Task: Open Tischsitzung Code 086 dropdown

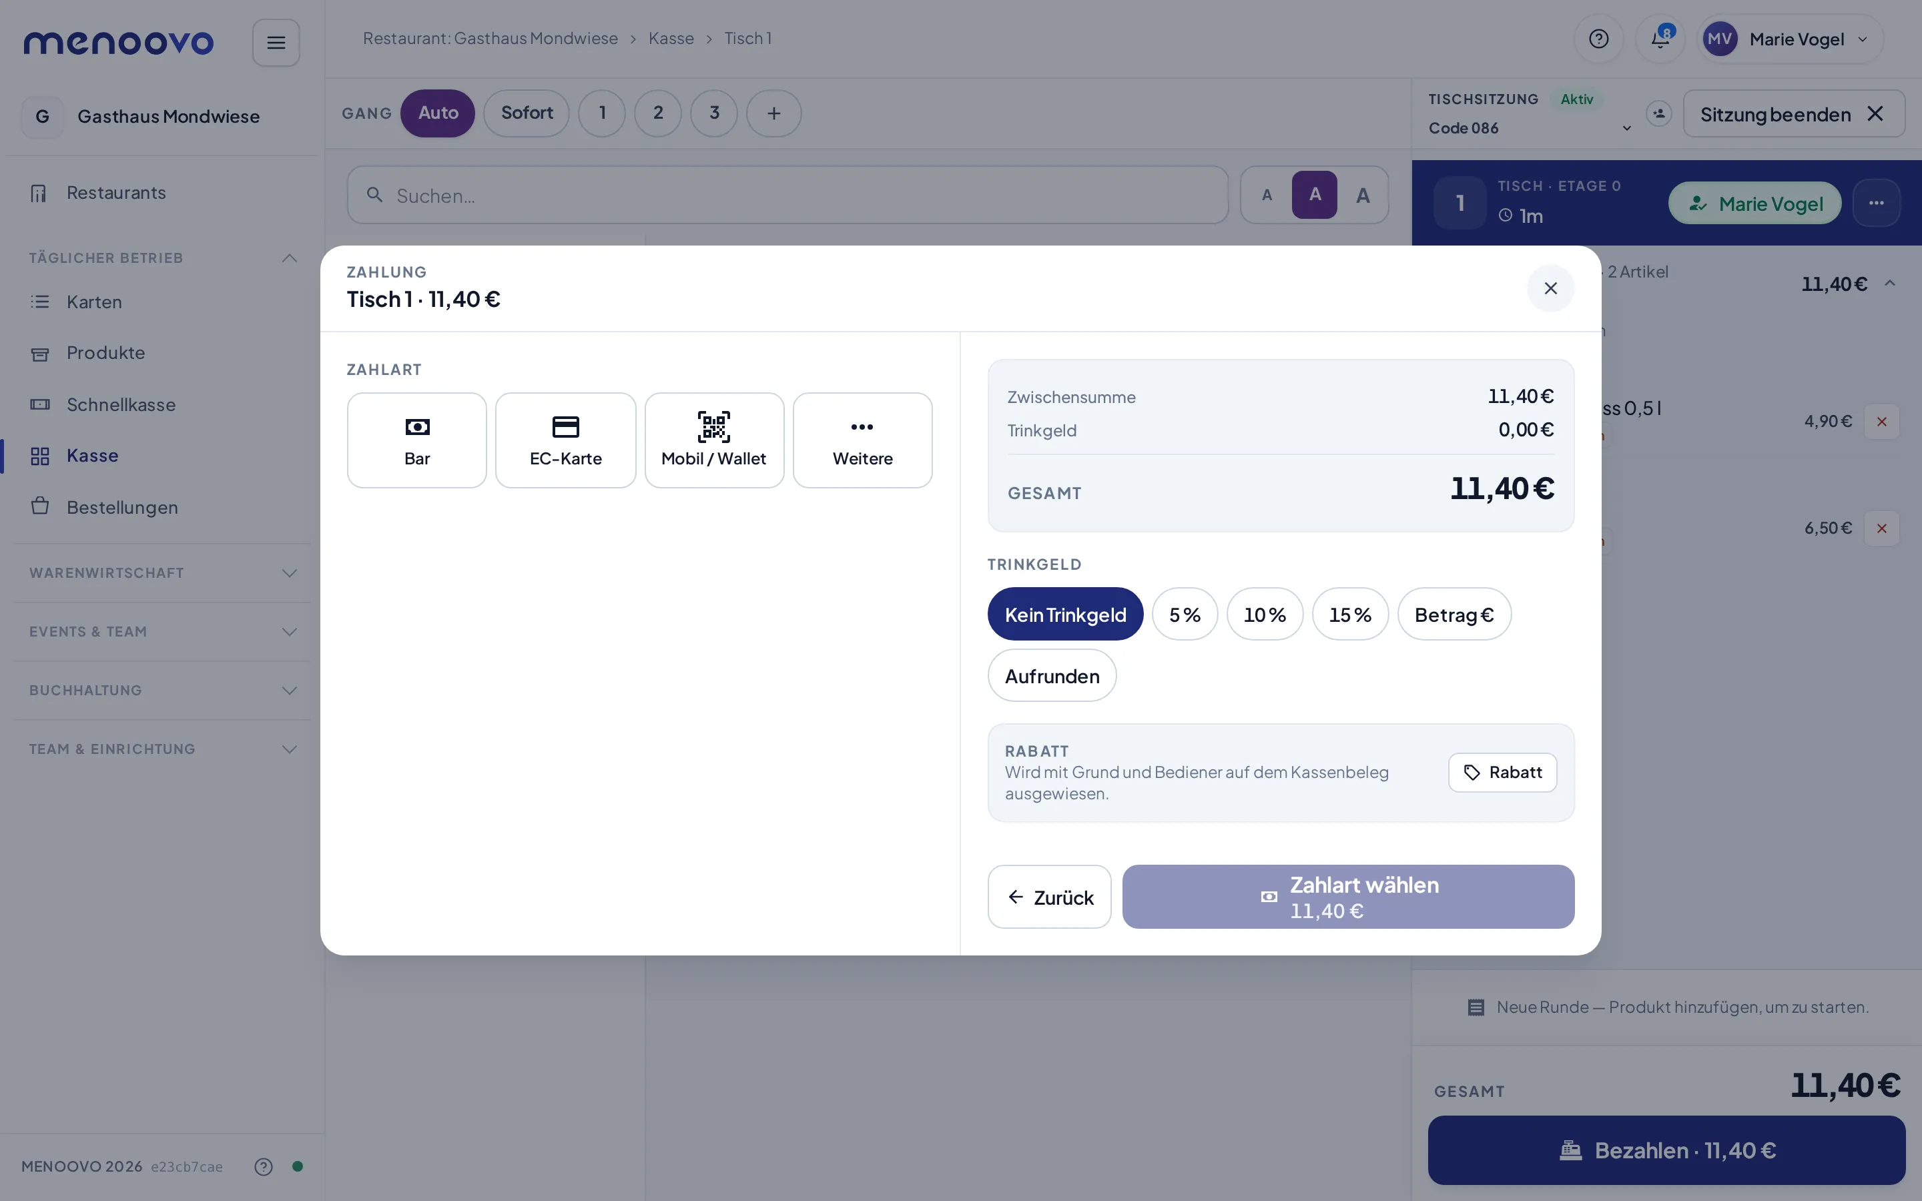Action: [x=1530, y=128]
